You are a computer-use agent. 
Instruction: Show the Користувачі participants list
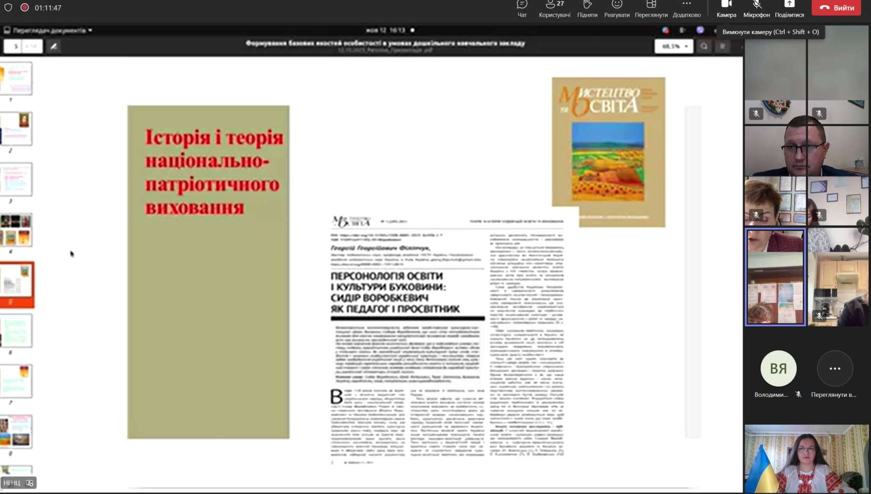tap(555, 9)
